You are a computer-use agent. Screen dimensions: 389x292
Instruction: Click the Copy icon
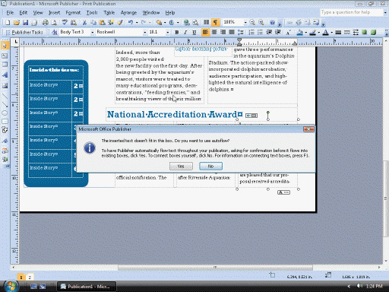click(93, 23)
